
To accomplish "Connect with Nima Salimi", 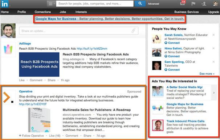I will (x=172, y=56).
